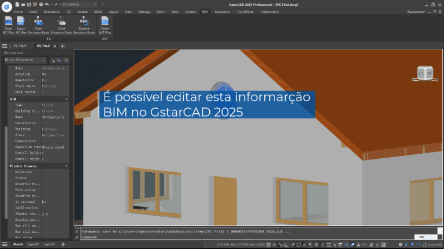Open the 2D Drafting workspace dropdown
This screenshot has height=249, width=444.
[x=80, y=4]
